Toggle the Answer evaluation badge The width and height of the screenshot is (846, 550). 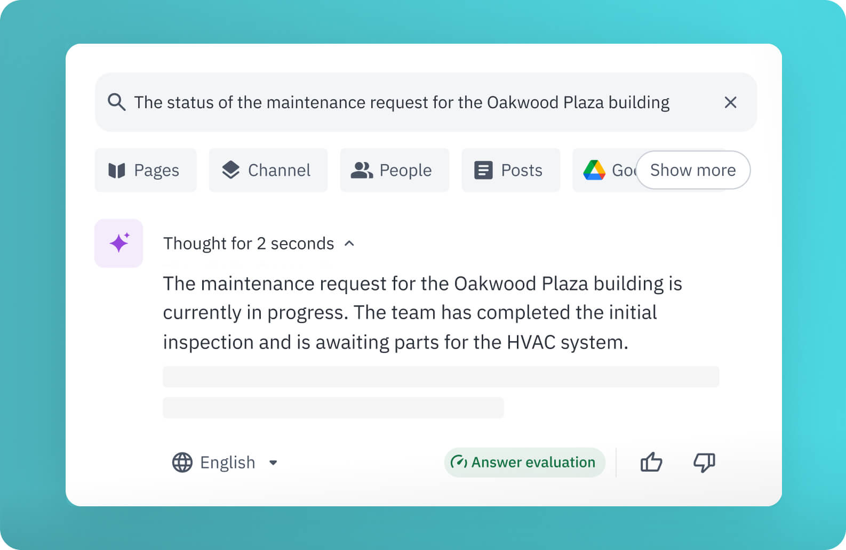[524, 463]
